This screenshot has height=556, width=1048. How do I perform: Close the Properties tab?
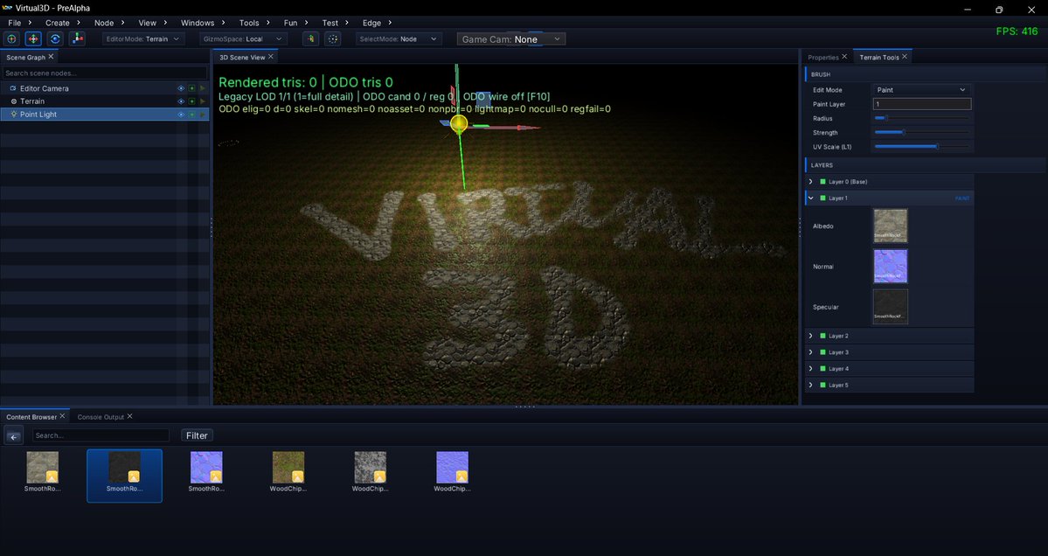(844, 57)
